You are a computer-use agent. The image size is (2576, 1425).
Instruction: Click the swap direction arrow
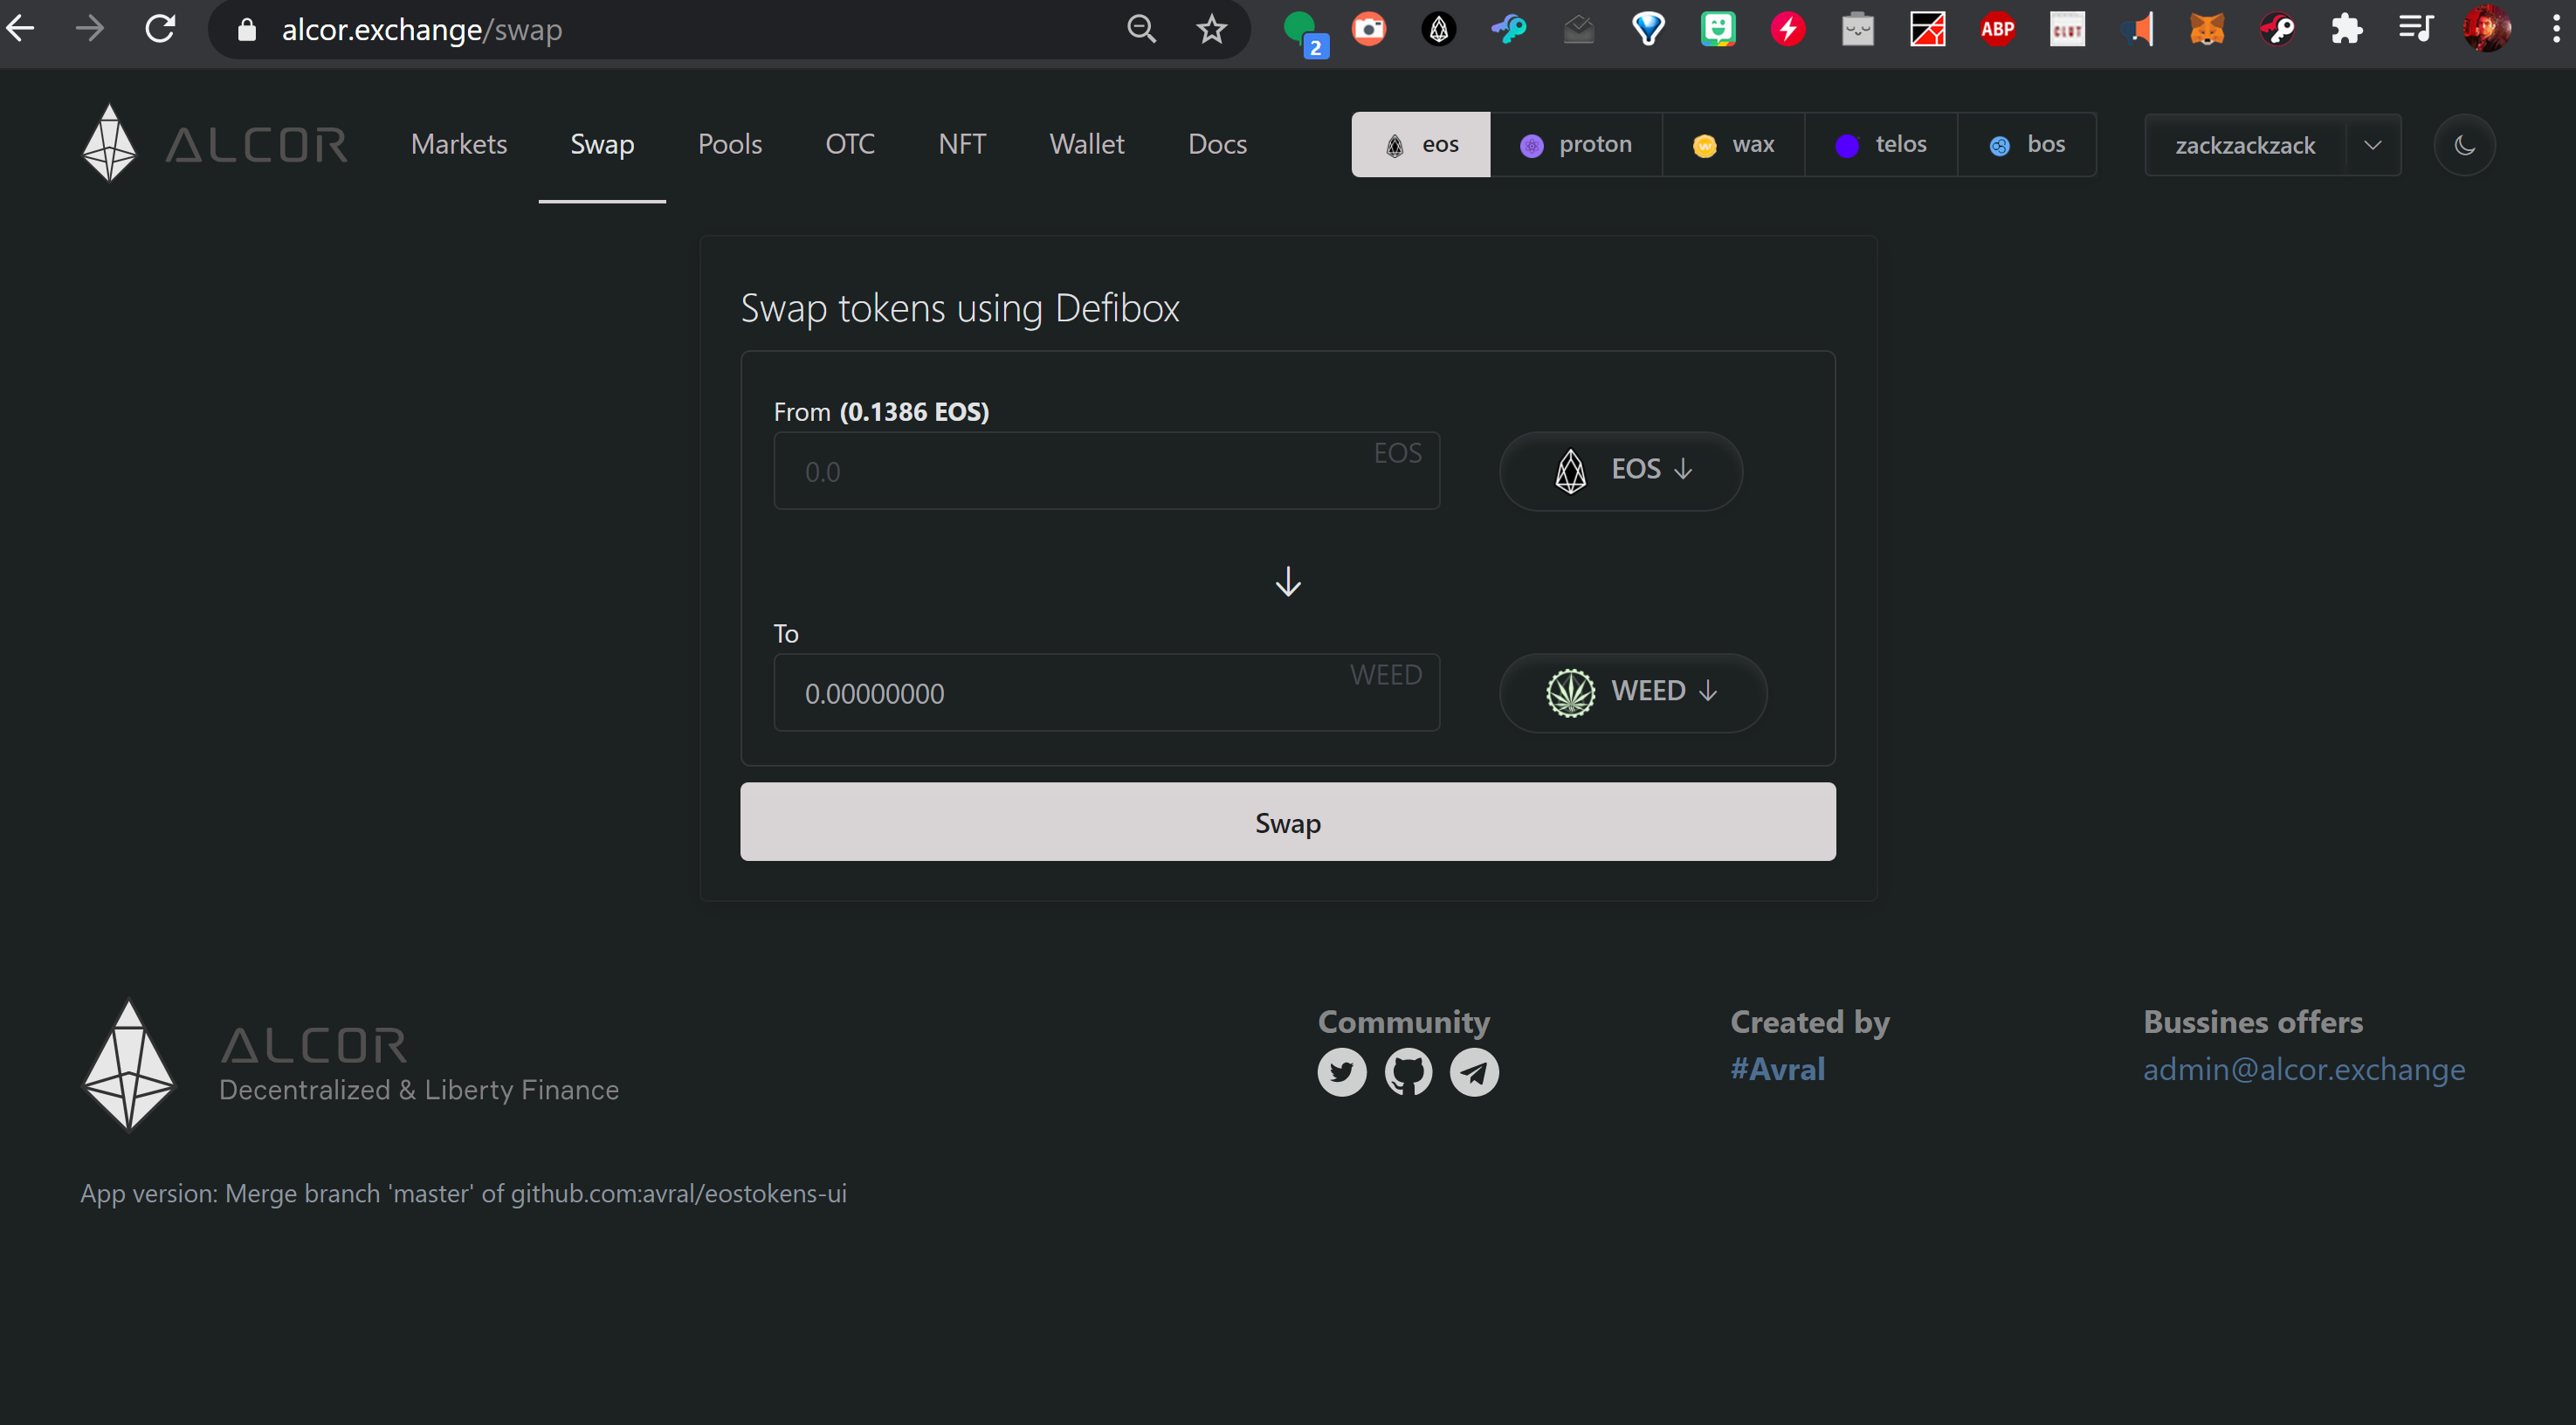[x=1288, y=581]
